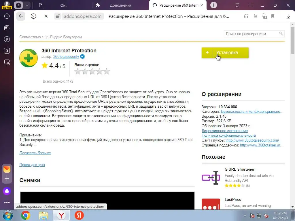Rate the extension three stars
Viewport: 295px width, 221px height.
click(92, 71)
